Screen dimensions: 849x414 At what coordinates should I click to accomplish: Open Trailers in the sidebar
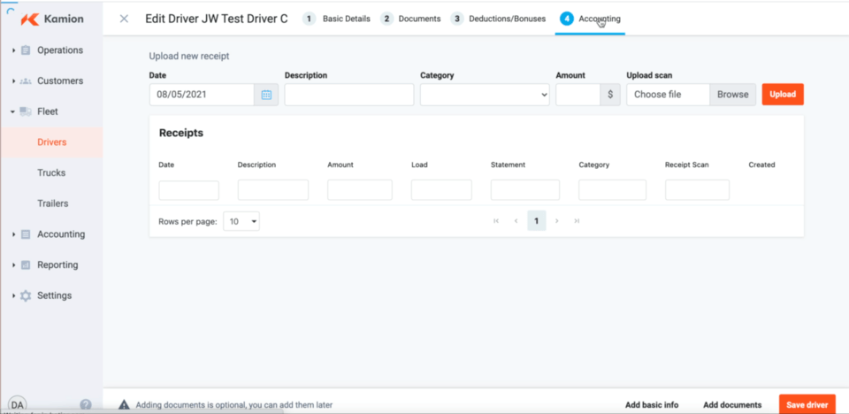click(52, 203)
